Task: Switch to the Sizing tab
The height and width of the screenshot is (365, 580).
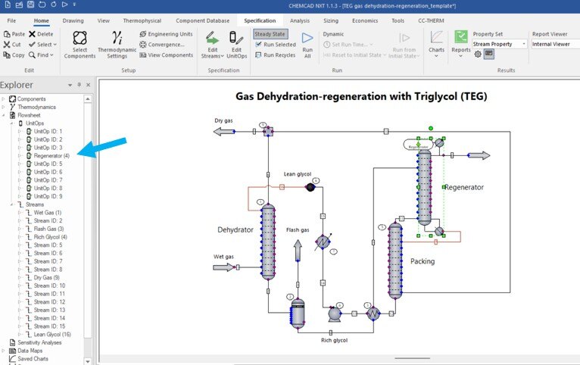Action: coord(331,20)
